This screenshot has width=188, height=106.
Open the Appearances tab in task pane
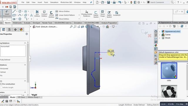click(x=156, y=45)
